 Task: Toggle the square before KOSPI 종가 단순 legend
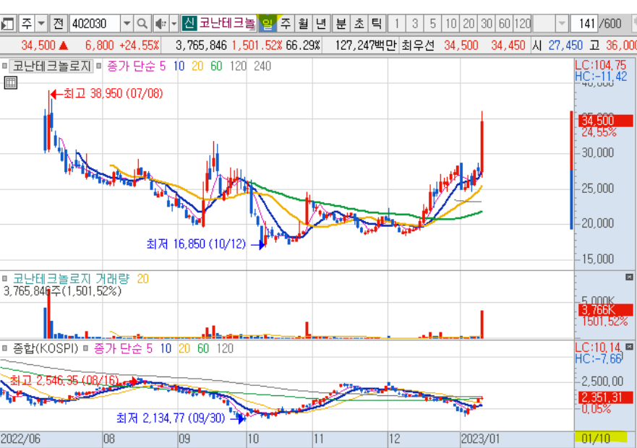click(x=86, y=348)
